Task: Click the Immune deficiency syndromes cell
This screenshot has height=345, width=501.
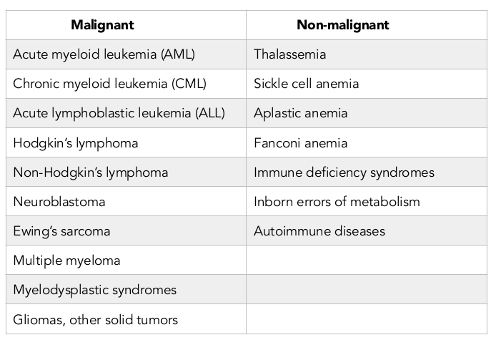Action: tap(344, 172)
